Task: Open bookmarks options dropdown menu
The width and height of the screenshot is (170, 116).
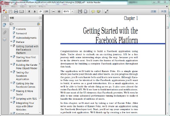Action: (12, 24)
